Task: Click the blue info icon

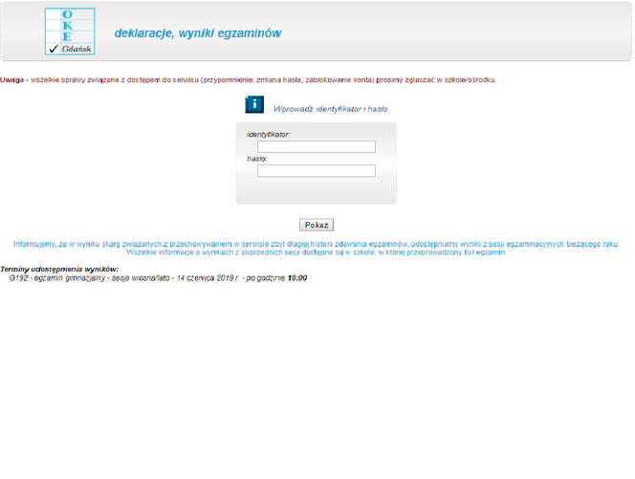Action: pyautogui.click(x=254, y=104)
